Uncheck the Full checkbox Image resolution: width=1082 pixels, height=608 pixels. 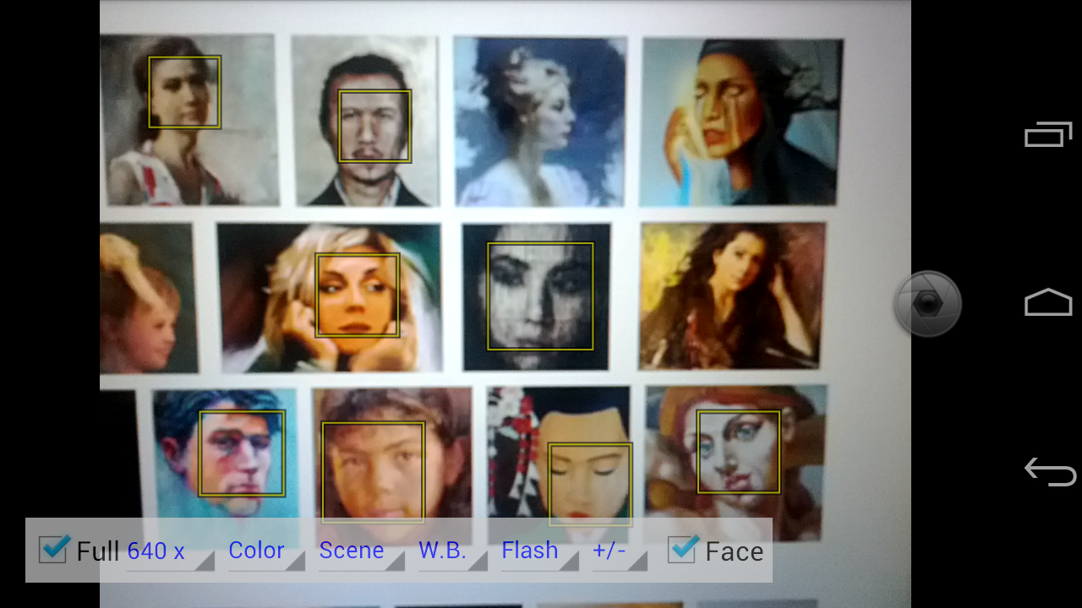tap(53, 550)
